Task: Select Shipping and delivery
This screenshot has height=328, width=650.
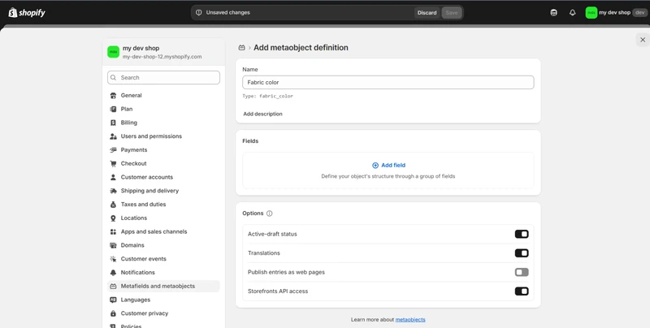Action: point(163,191)
